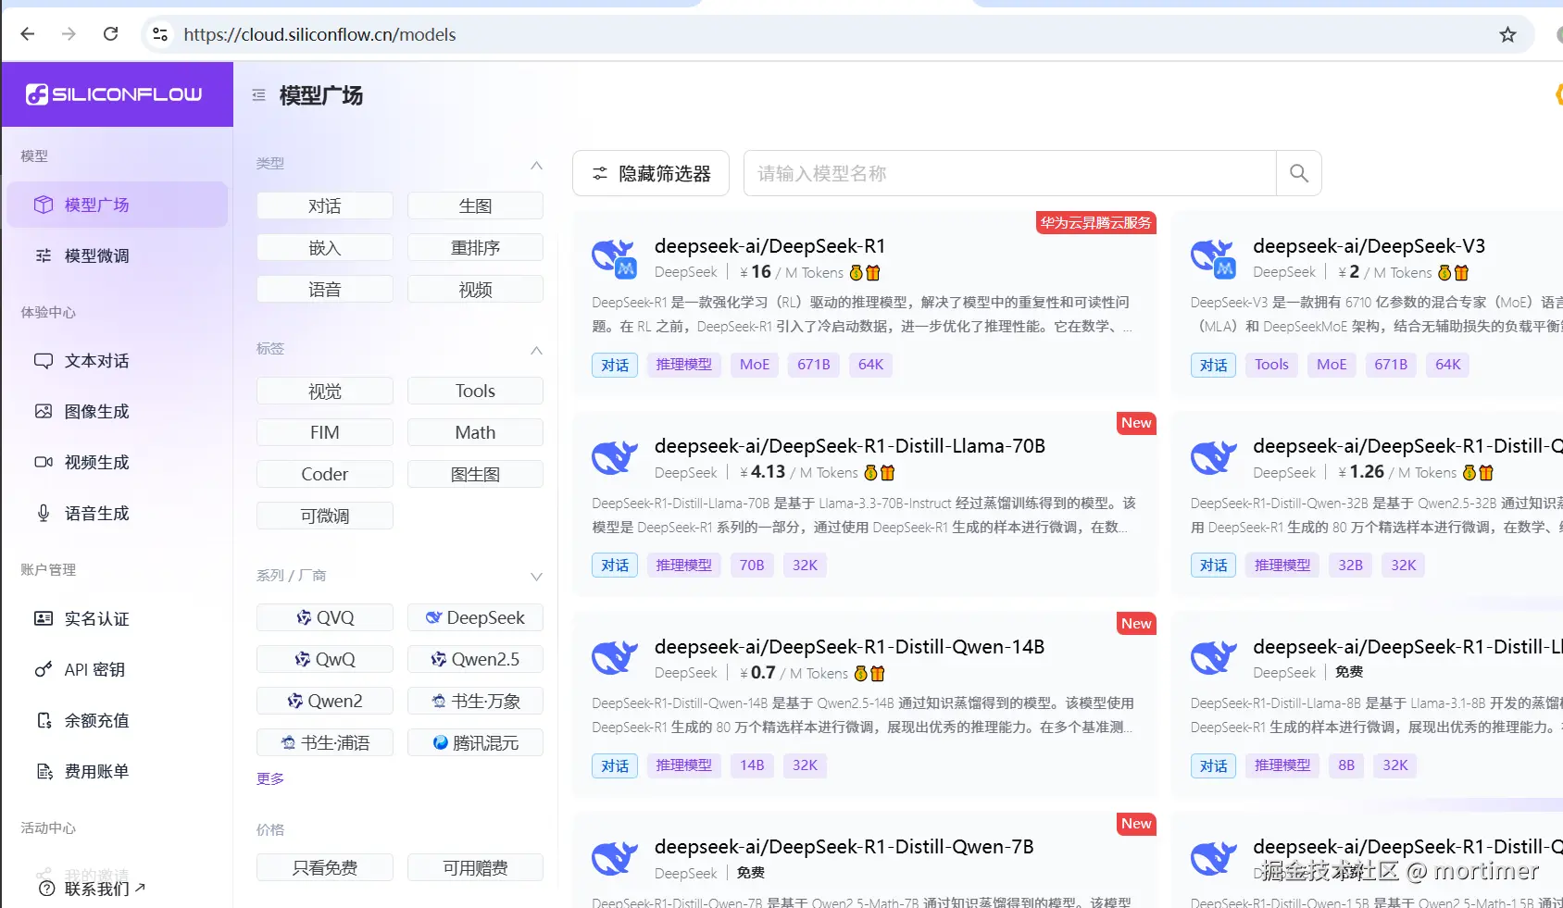Click the 模型微调 sliders icon in sidebar
1563x908 pixels.
pos(44,255)
